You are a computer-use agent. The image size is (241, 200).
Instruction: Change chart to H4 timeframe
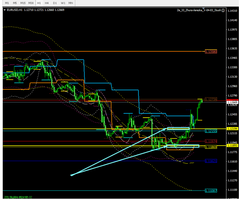tap(47, 3)
